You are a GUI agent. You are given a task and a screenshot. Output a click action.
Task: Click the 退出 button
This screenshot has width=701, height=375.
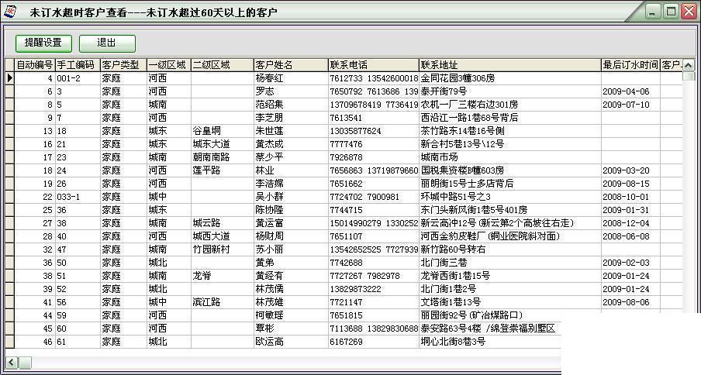click(x=107, y=43)
